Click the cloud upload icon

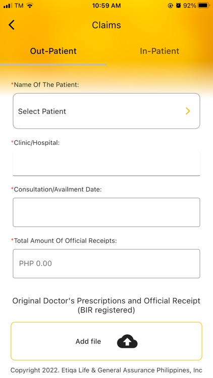(127, 341)
